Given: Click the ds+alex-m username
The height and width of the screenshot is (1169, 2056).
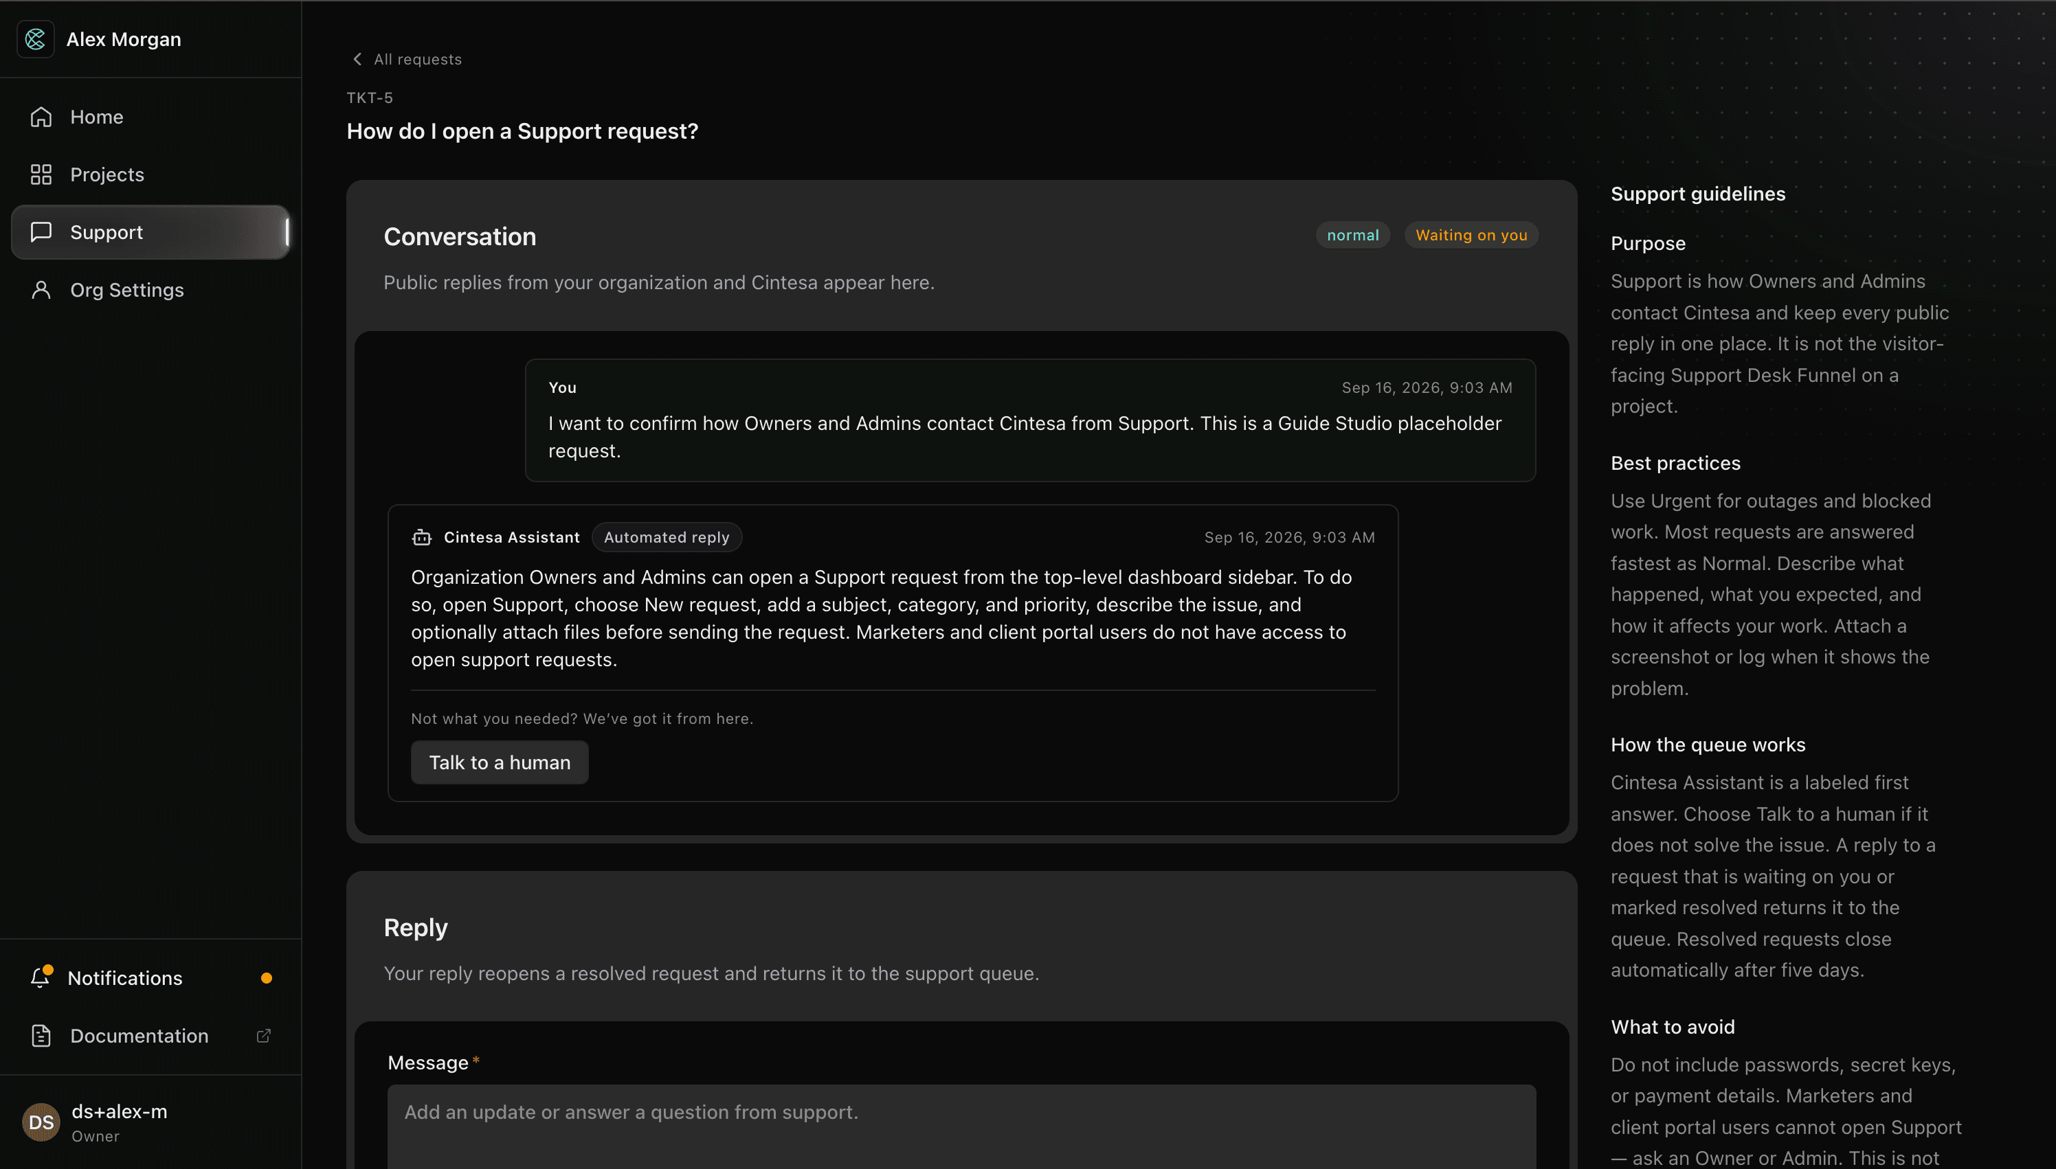Looking at the screenshot, I should [119, 1112].
